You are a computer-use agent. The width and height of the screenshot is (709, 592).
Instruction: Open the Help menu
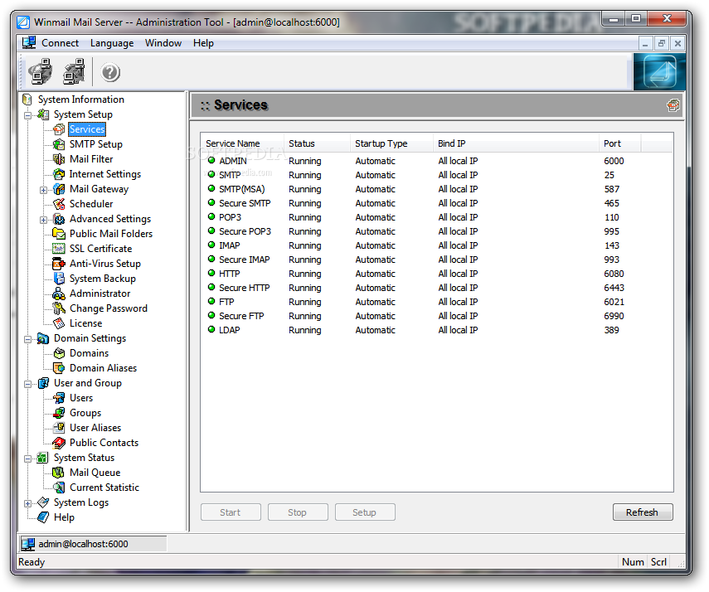click(203, 43)
